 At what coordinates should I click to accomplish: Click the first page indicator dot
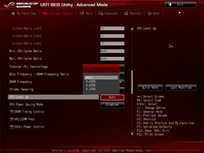coord(180,13)
